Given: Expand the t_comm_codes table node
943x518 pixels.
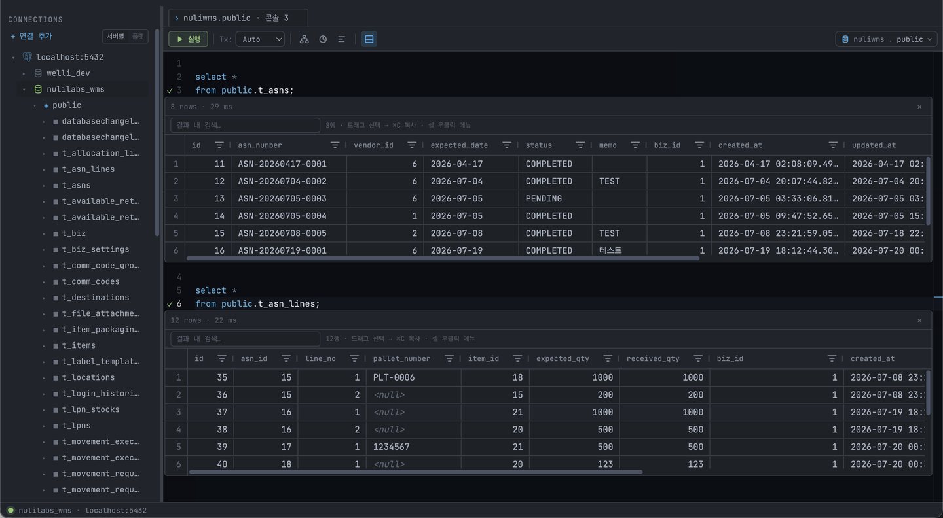Looking at the screenshot, I should pos(45,281).
